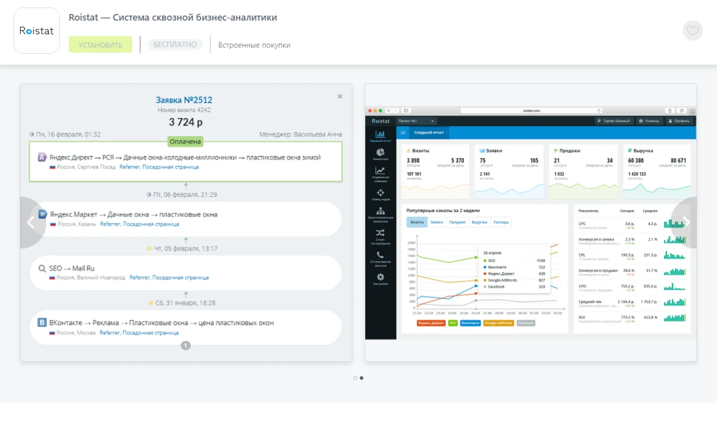
Task: Open the Профиль button
Action: [x=679, y=121]
